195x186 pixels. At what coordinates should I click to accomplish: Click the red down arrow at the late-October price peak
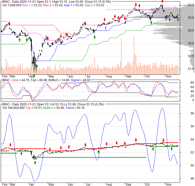(162, 2)
